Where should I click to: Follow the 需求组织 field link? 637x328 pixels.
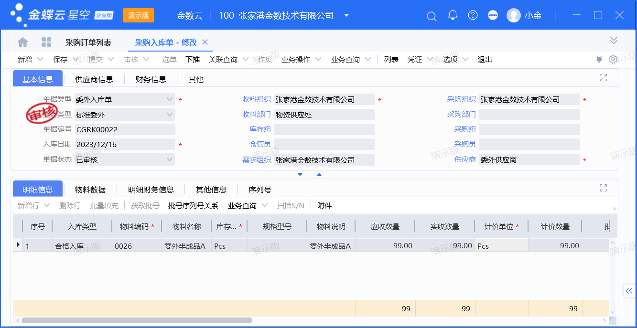point(257,159)
